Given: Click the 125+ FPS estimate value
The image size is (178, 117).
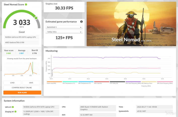Looking at the screenshot, I should 64,38.
